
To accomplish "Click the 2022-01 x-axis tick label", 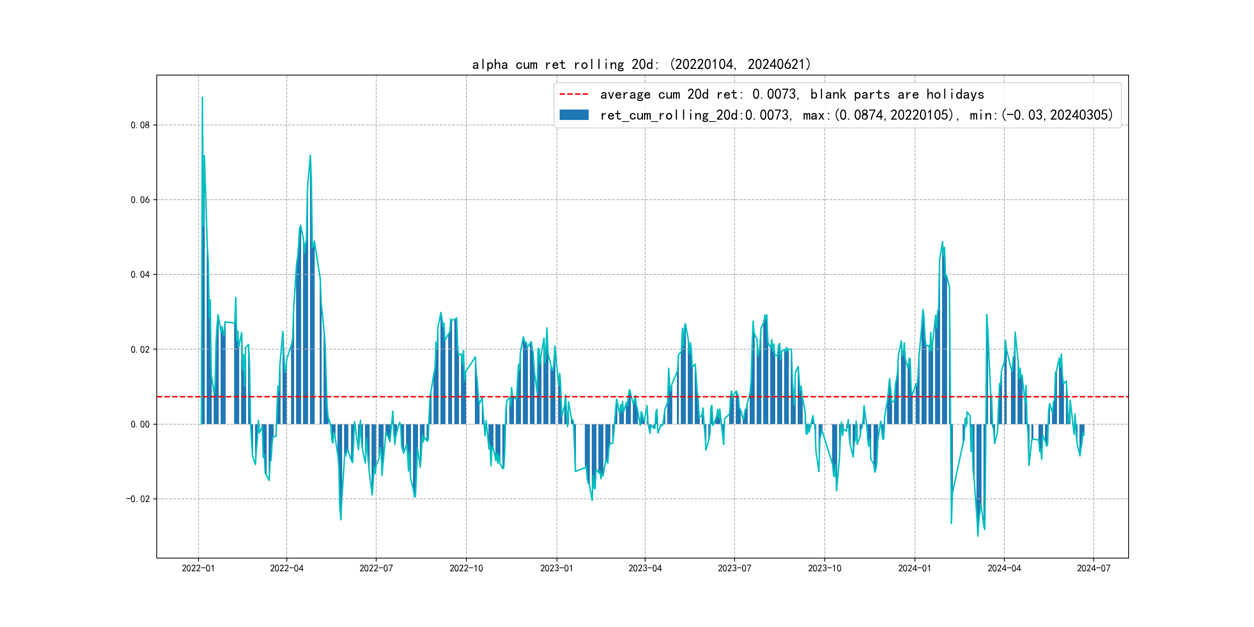I will 198,568.
